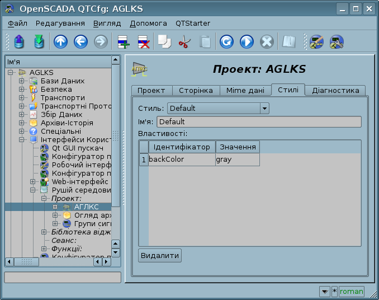This screenshot has height=300, width=379.
Task: Switch to the Діагностика tab
Action: (x=335, y=91)
